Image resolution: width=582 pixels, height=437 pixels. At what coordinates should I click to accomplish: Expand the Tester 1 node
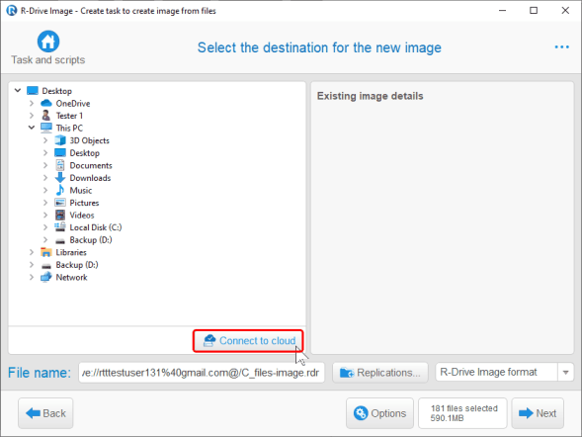[32, 116]
